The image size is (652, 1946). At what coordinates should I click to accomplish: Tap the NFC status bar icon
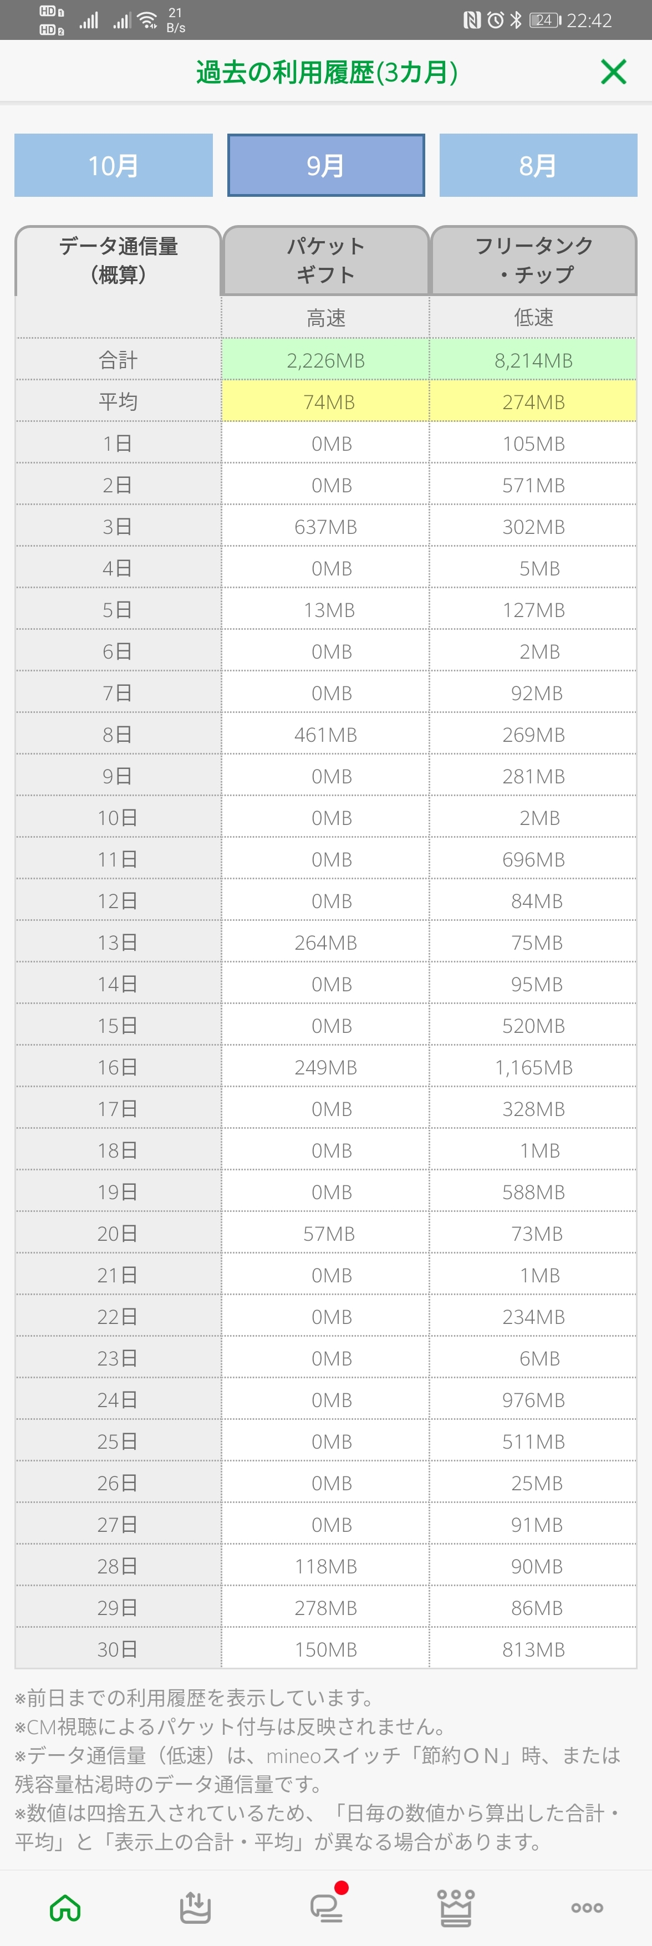pos(471,21)
